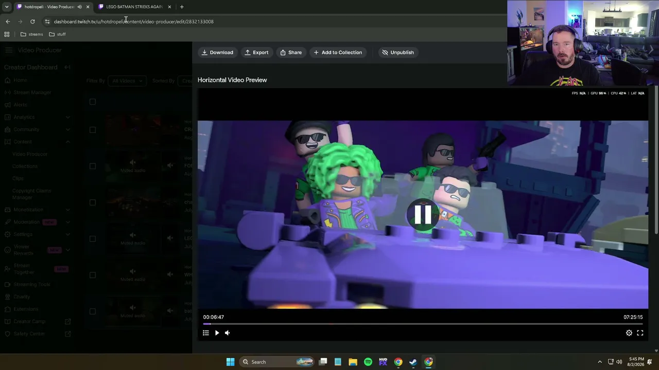The height and width of the screenshot is (370, 659).
Task: Collapse the Content section
Action: coord(67,142)
